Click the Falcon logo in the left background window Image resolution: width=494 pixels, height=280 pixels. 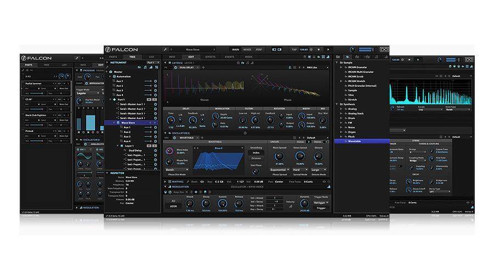pyautogui.click(x=36, y=58)
